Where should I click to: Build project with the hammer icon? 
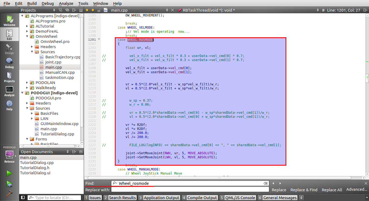[9, 194]
